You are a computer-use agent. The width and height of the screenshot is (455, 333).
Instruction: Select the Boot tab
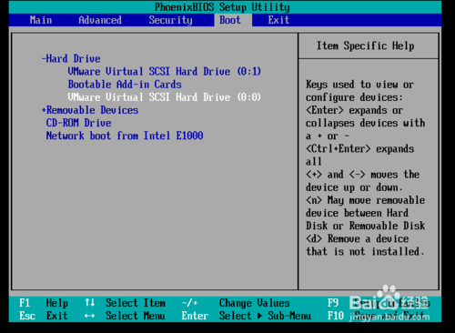pos(230,20)
